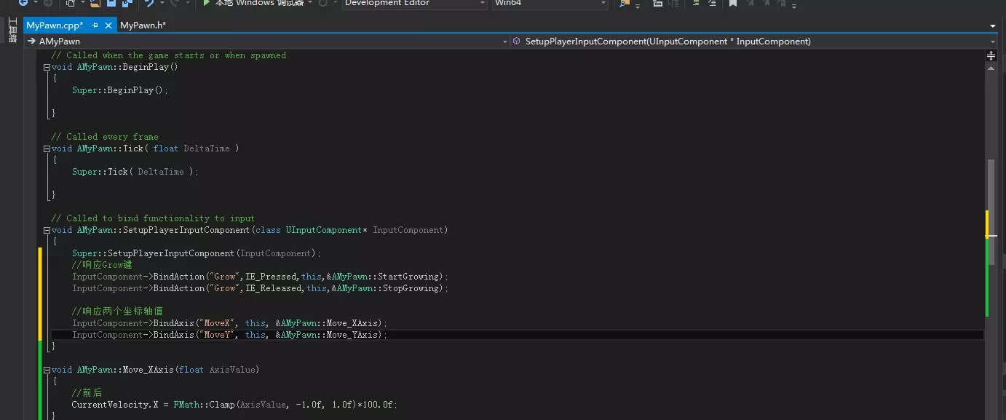Click the Toggle Bookmark icon
1006x420 pixels.
point(733,3)
